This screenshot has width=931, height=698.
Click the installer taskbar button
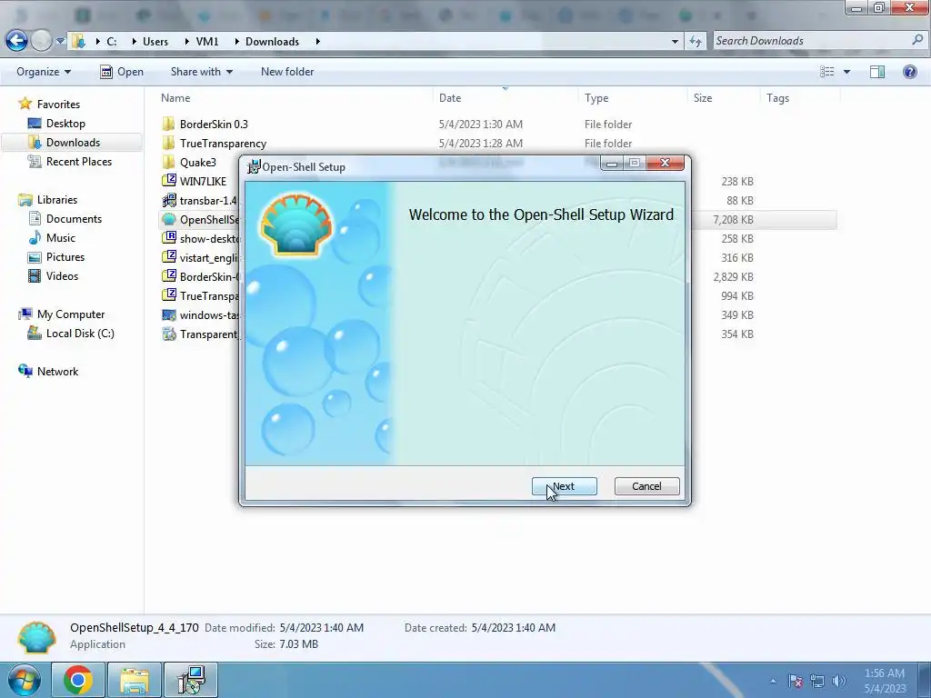(x=191, y=680)
